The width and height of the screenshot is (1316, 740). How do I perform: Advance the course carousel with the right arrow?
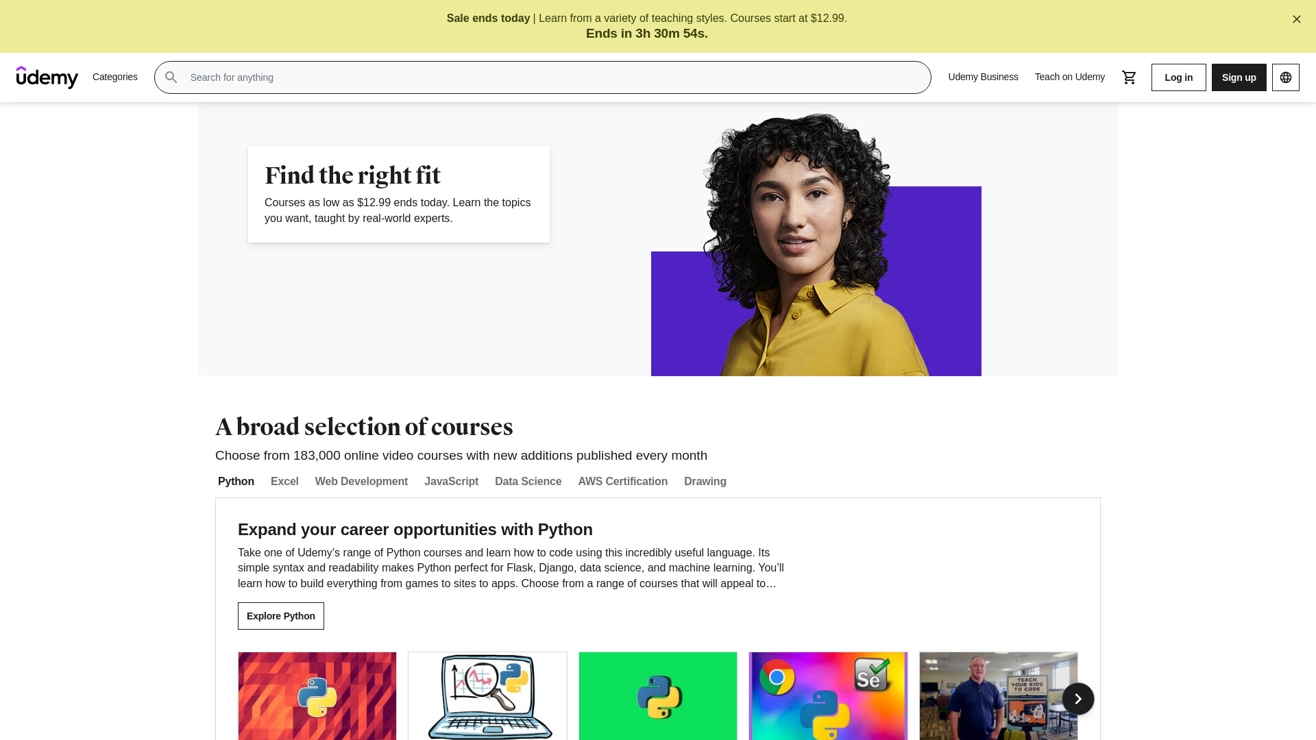(1078, 699)
